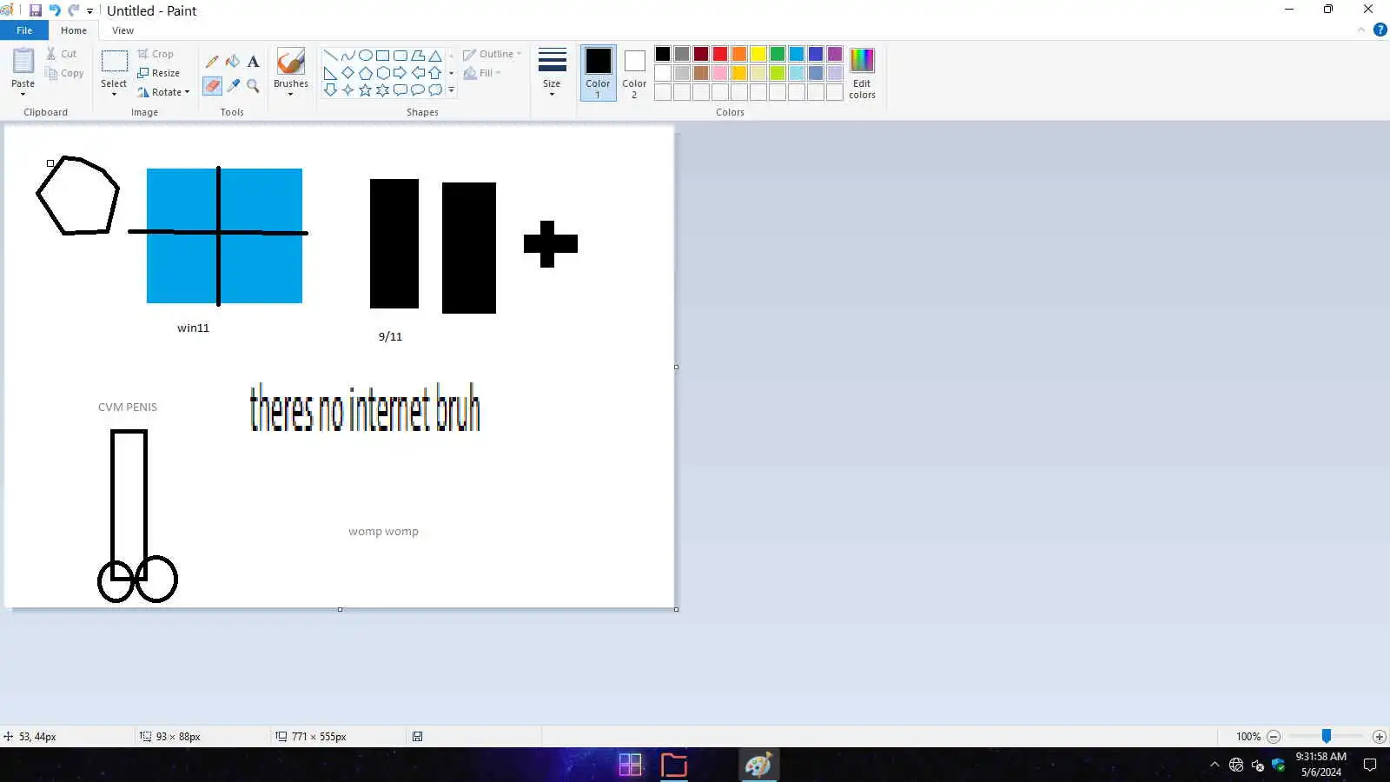Image resolution: width=1390 pixels, height=782 pixels.
Task: Choose the Hexagon shape
Action: [383, 73]
